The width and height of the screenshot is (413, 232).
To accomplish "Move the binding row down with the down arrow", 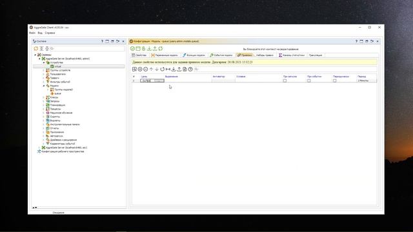I will [157, 69].
